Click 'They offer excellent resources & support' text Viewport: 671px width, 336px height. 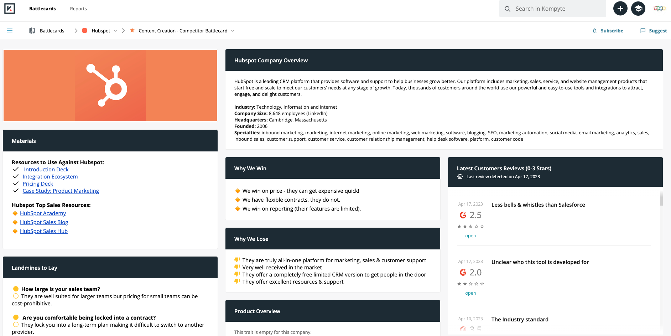click(x=293, y=282)
